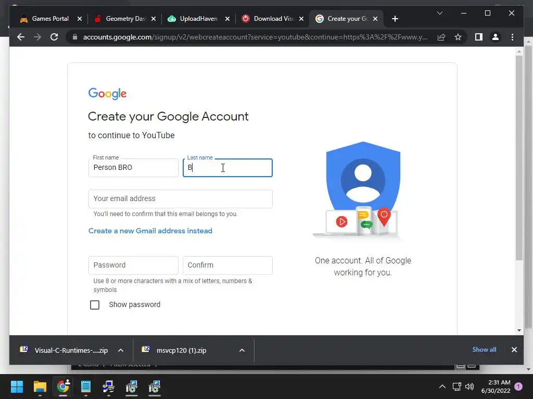Click Create a new Gmail address instead
The width and height of the screenshot is (533, 399).
[x=150, y=231]
